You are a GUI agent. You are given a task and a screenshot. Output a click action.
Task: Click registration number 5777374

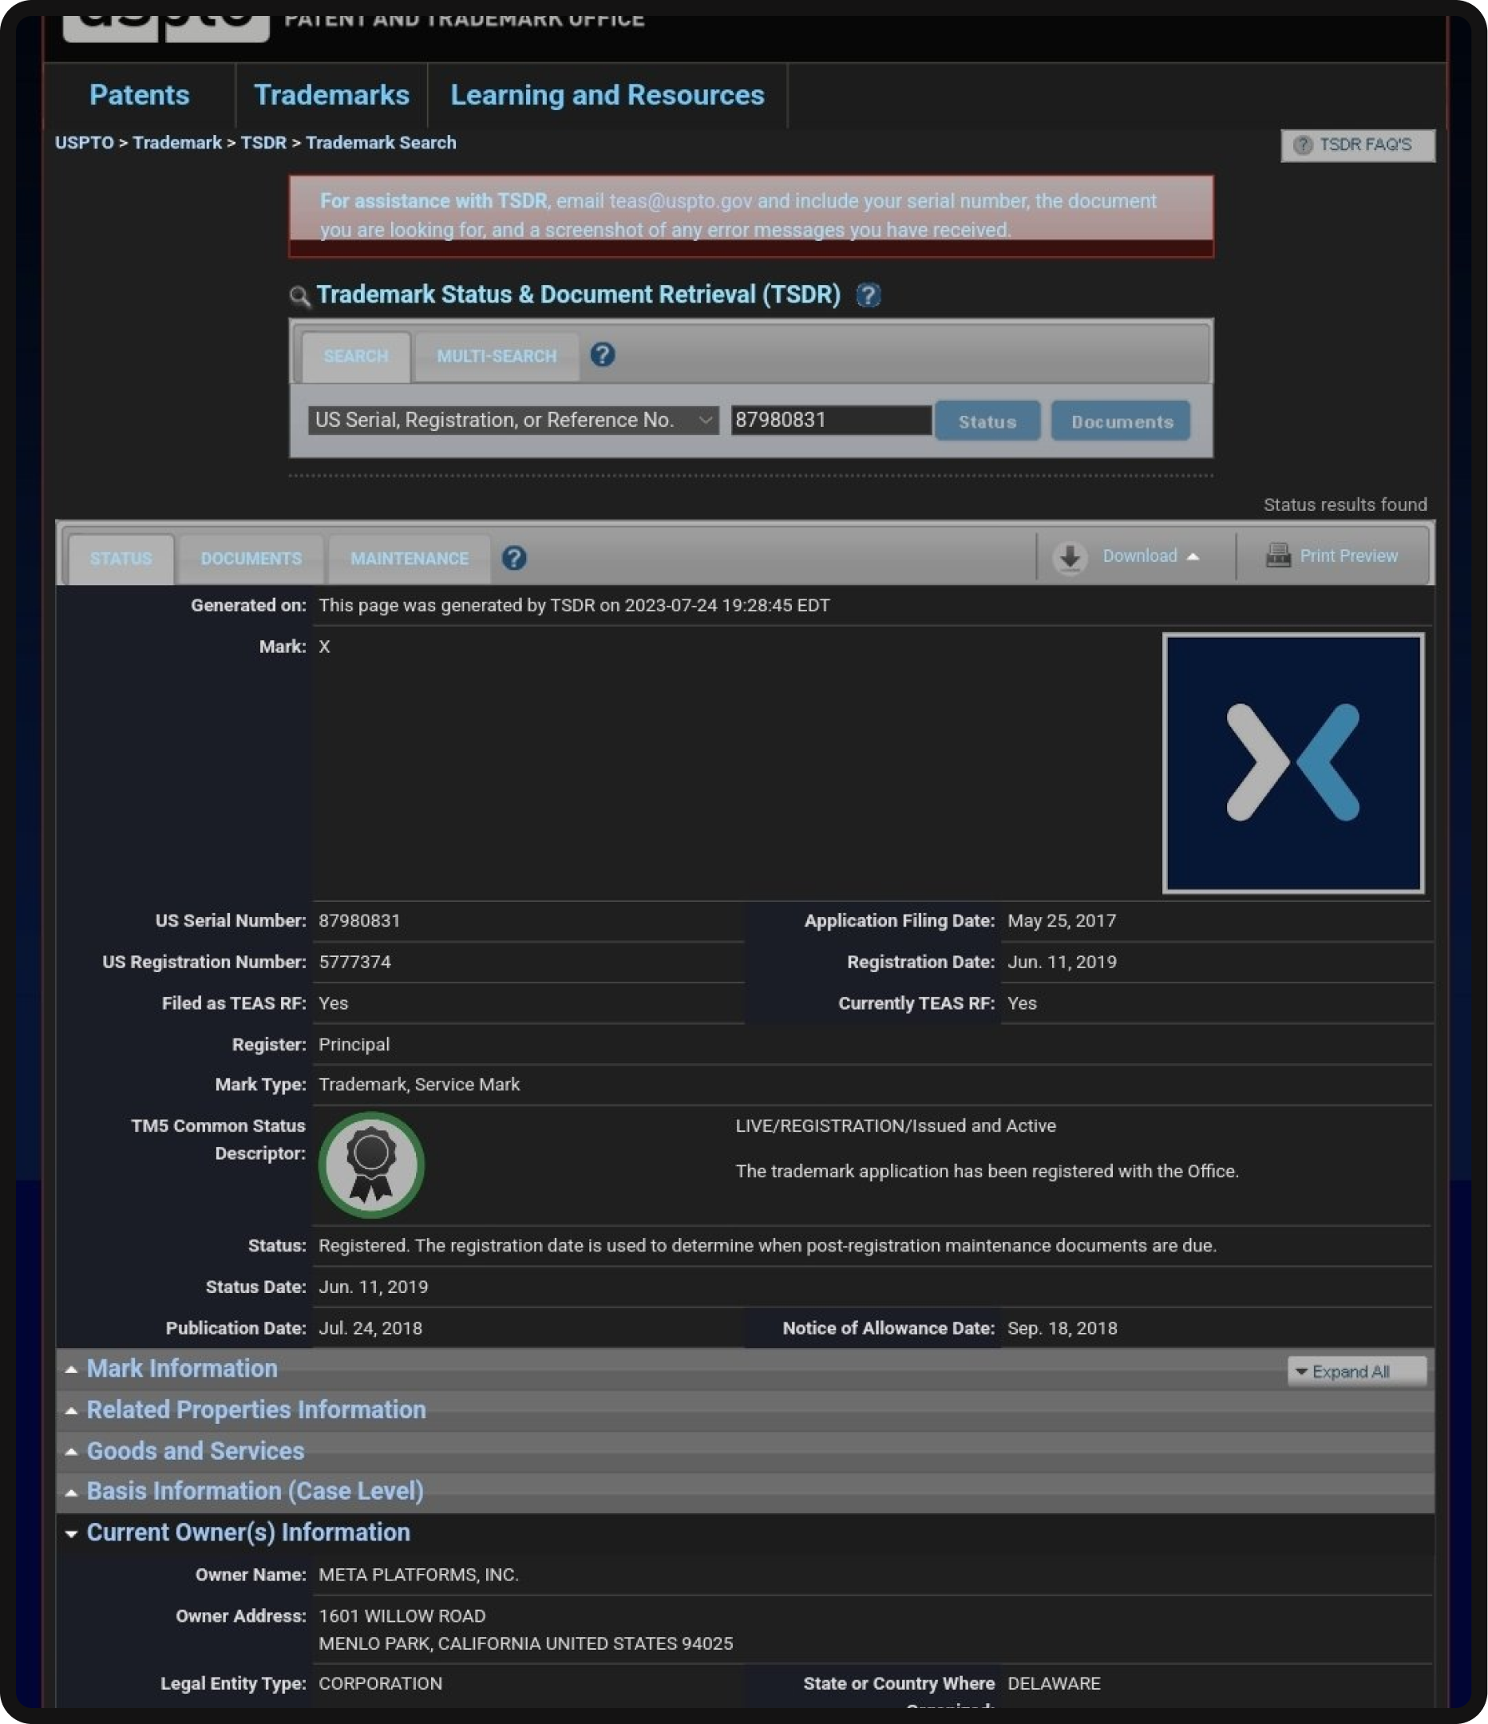(355, 962)
